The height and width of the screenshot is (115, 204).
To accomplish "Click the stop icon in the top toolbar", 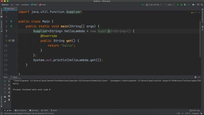I will [189, 5].
